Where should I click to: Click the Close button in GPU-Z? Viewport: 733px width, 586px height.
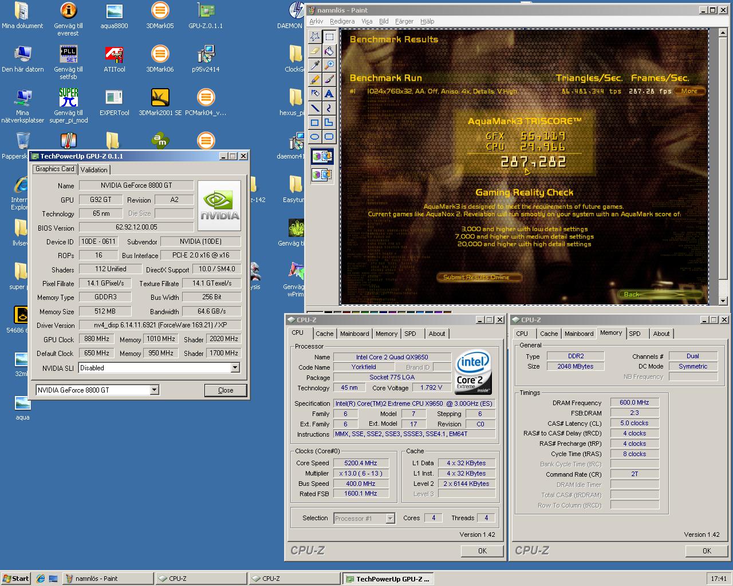(x=226, y=390)
